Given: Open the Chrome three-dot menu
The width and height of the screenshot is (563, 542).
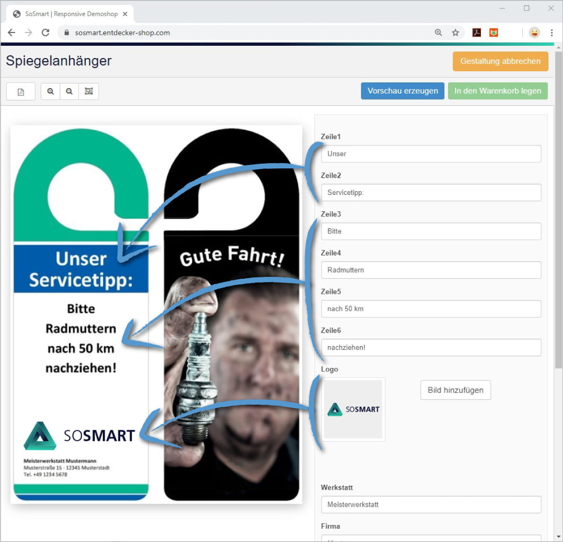Looking at the screenshot, I should 551,33.
